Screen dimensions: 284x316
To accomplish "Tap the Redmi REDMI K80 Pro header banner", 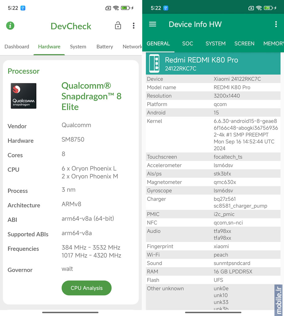I will pos(213,64).
